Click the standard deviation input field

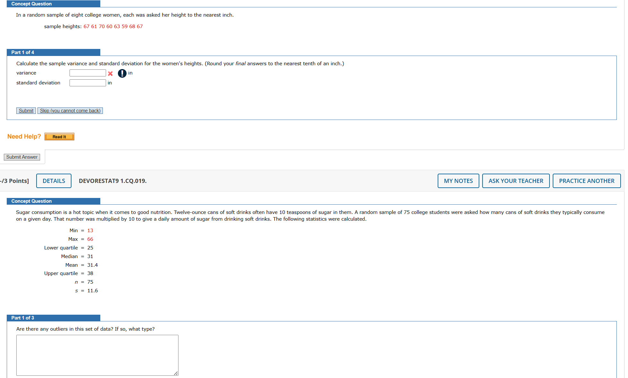87,83
